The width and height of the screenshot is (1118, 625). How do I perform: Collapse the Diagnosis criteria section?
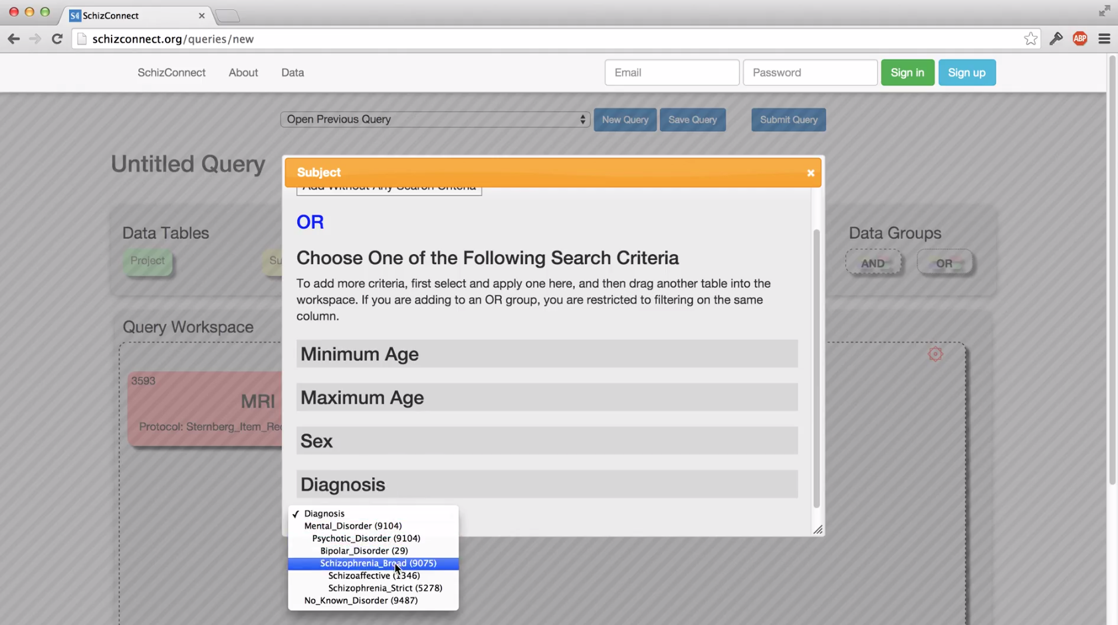(x=547, y=484)
